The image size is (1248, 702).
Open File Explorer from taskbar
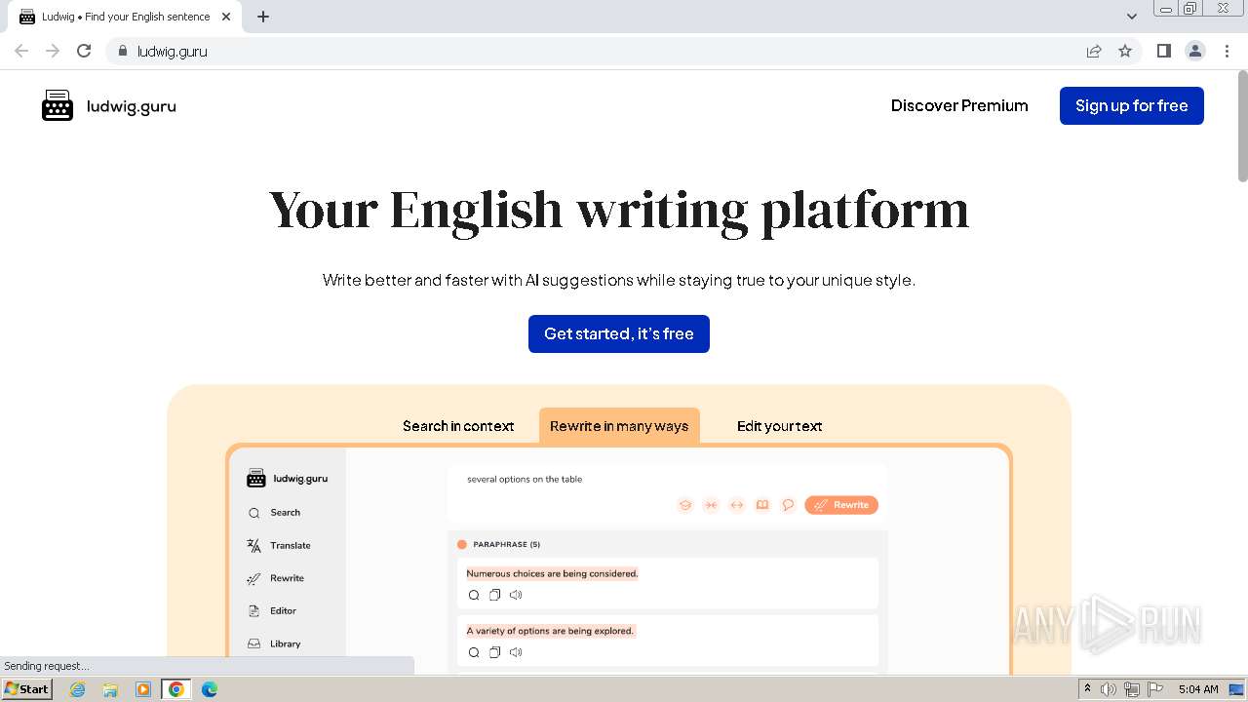[110, 689]
